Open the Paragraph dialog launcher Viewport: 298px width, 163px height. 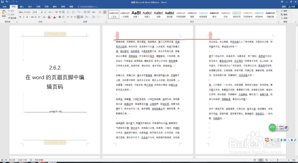[106, 22]
